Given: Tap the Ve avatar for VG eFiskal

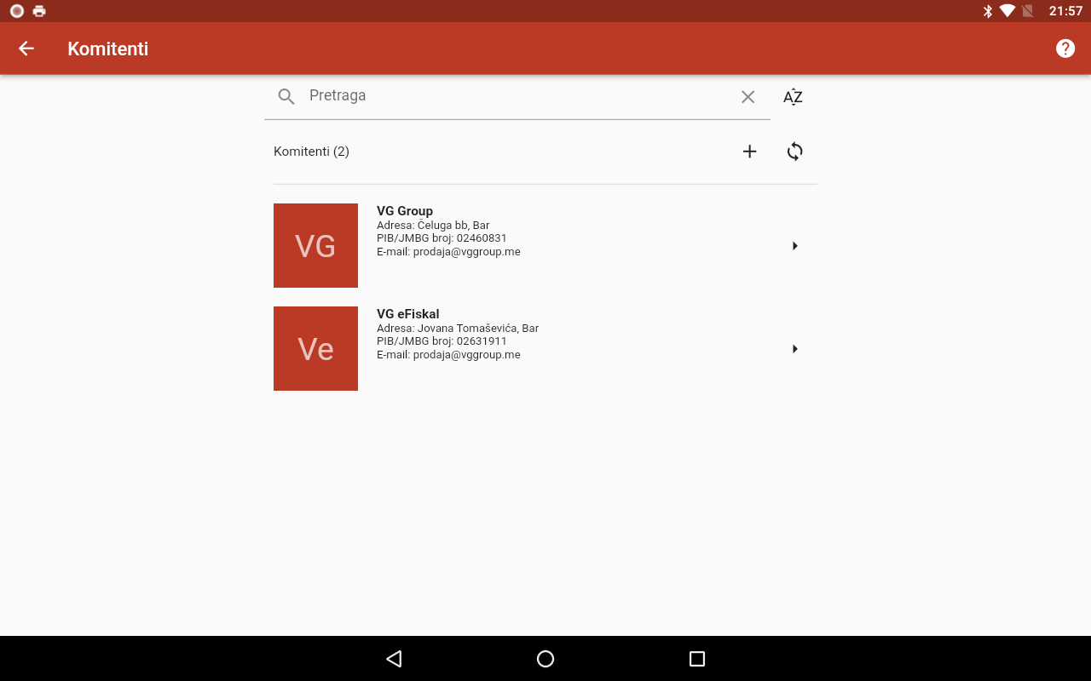Looking at the screenshot, I should click(315, 348).
